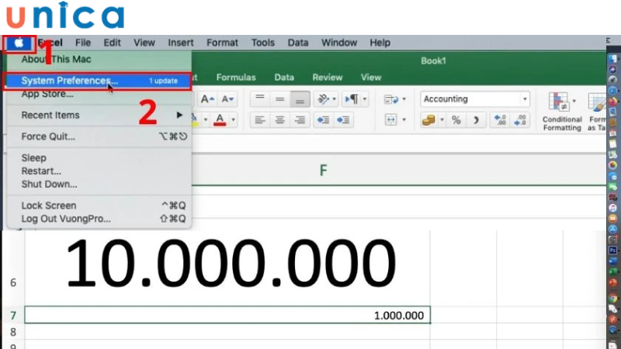The image size is (621, 349).
Task: Click the text direction paragraph icon
Action: (352, 99)
